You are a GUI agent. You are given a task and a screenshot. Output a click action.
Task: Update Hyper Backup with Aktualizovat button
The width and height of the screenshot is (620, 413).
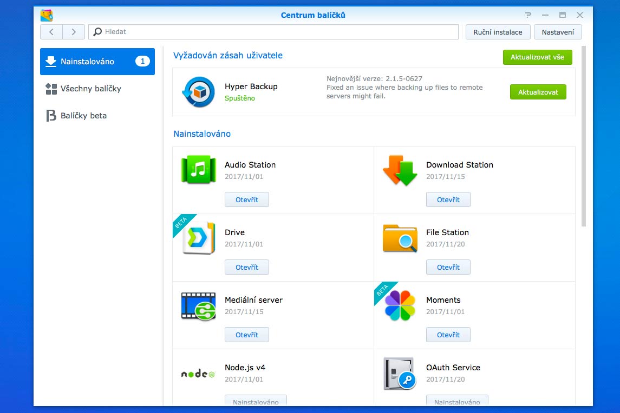pyautogui.click(x=538, y=92)
